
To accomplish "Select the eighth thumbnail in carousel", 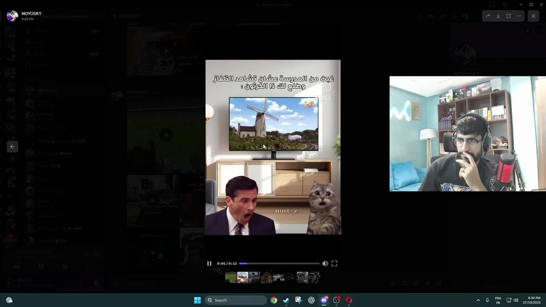I will pyautogui.click(x=314, y=278).
